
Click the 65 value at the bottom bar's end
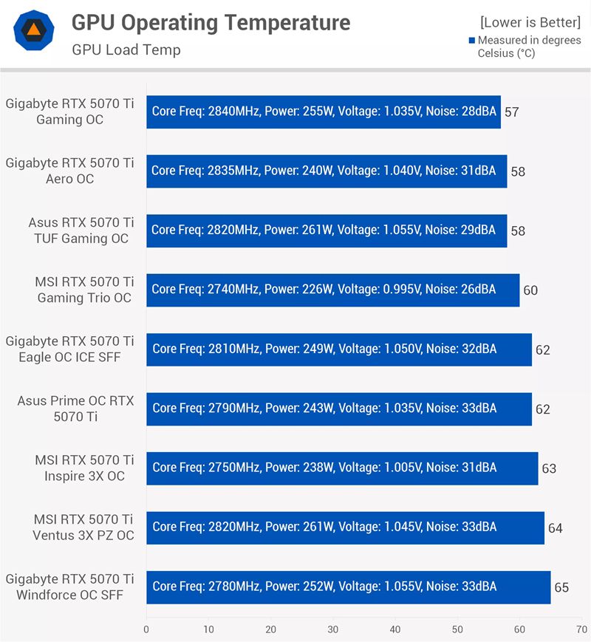click(x=561, y=587)
